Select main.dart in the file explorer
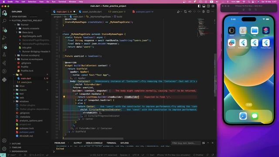 point(26,78)
